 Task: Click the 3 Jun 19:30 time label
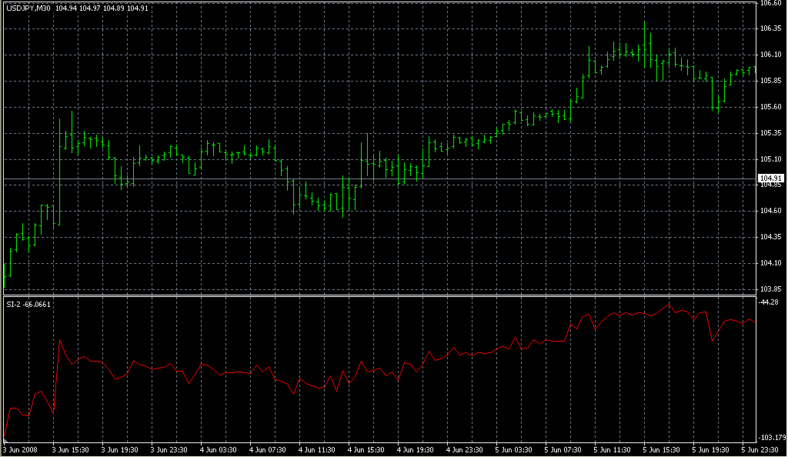point(119,450)
